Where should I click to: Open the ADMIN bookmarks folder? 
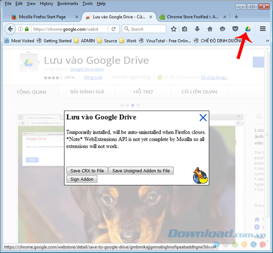coord(84,41)
